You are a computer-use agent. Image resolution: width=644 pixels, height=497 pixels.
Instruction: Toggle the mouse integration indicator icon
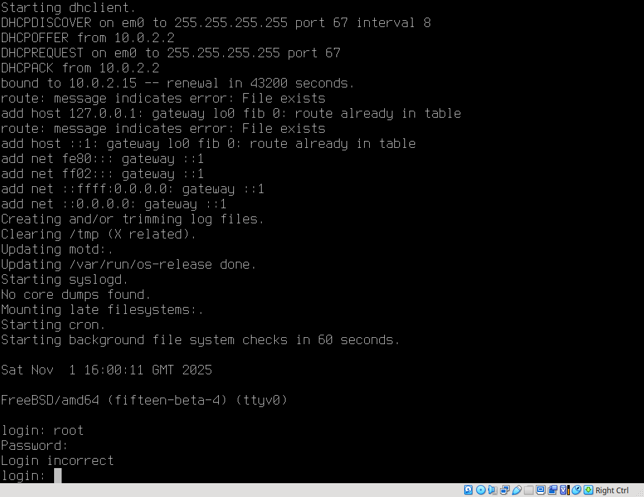tap(576, 490)
